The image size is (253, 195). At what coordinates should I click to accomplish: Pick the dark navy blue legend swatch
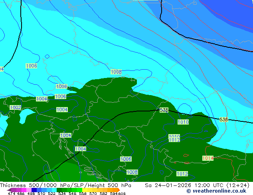(34, 190)
